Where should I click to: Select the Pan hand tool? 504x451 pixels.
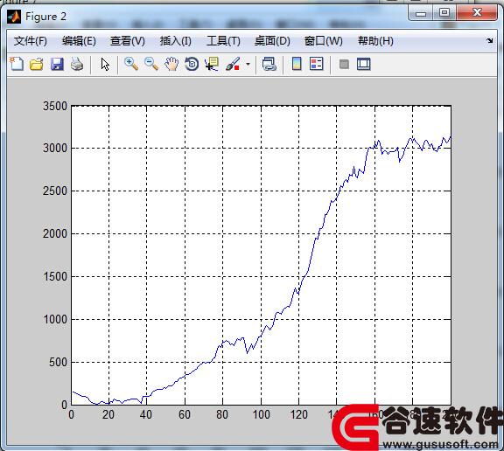click(171, 64)
